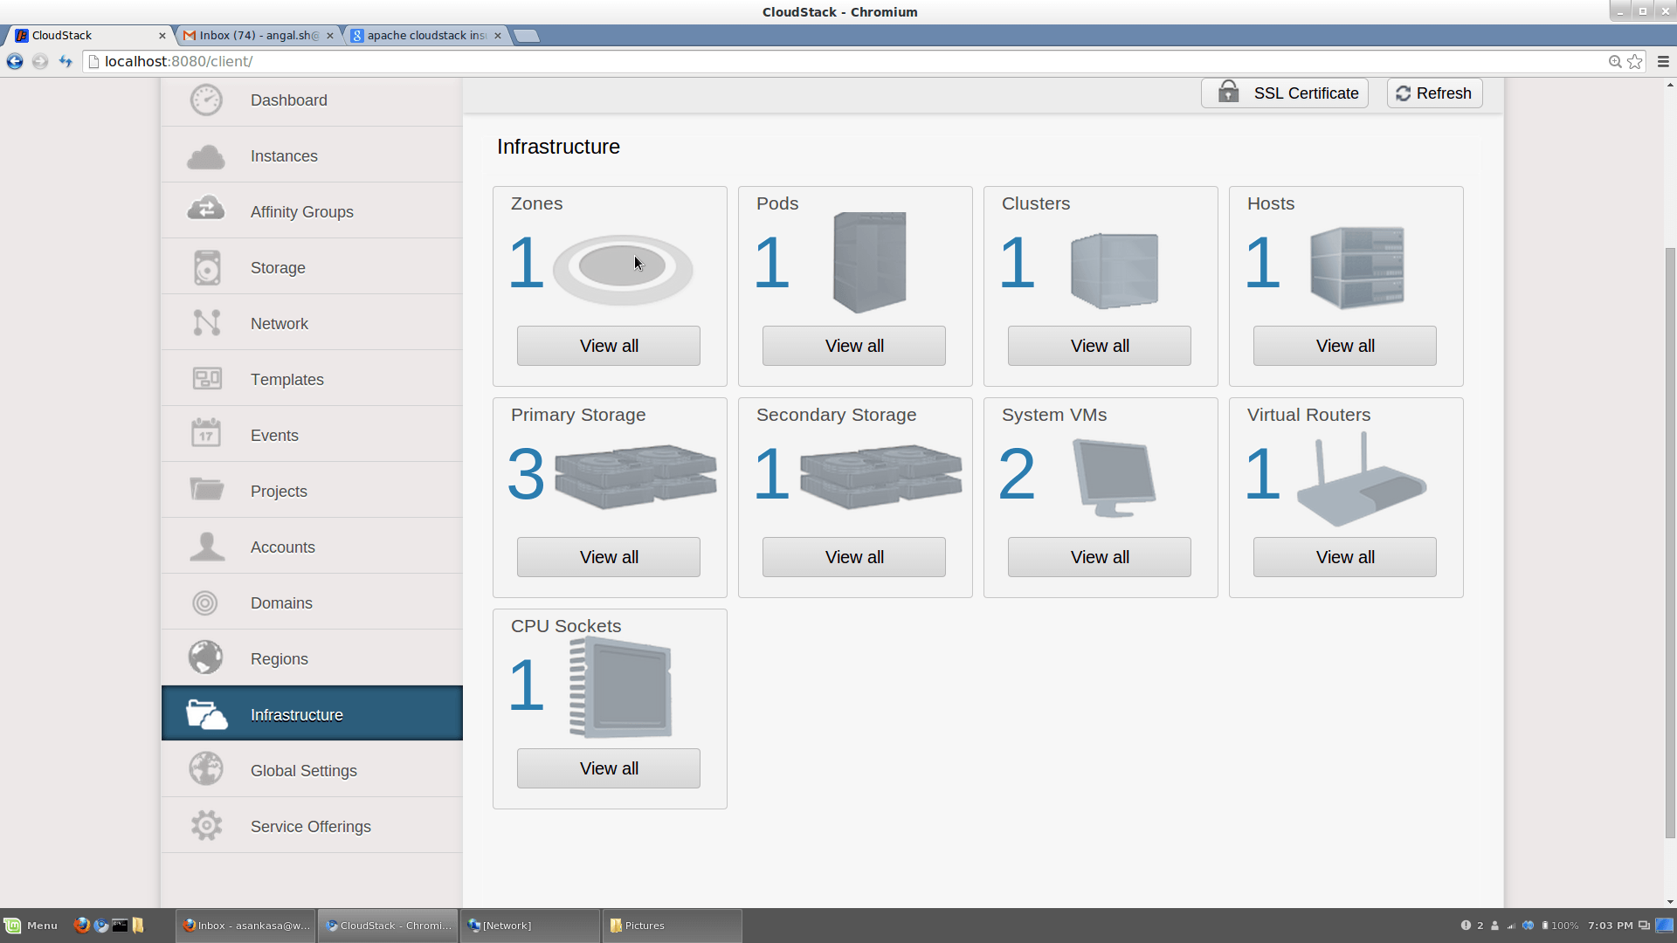Click the Templates icon in sidebar
The height and width of the screenshot is (943, 1677).
click(207, 378)
